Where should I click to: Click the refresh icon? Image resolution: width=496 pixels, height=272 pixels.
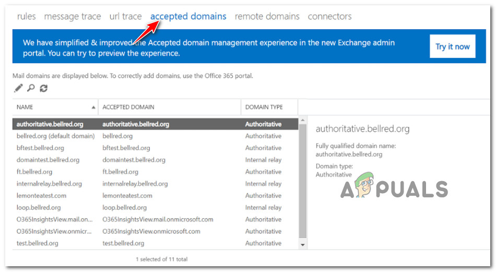pyautogui.click(x=44, y=88)
